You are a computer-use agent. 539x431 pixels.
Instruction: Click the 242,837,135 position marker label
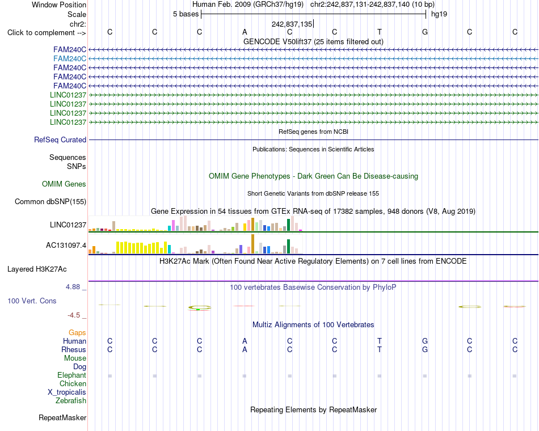292,24
